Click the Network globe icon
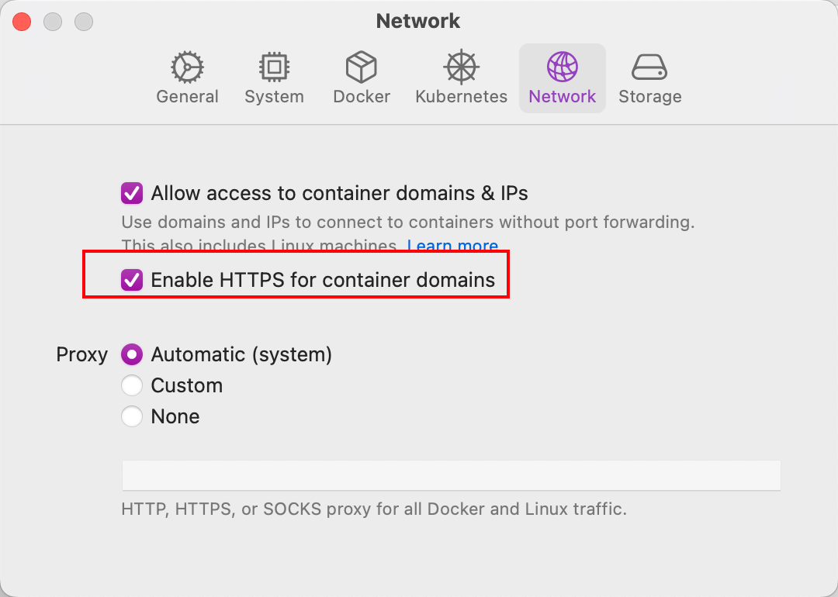The image size is (838, 597). (562, 67)
